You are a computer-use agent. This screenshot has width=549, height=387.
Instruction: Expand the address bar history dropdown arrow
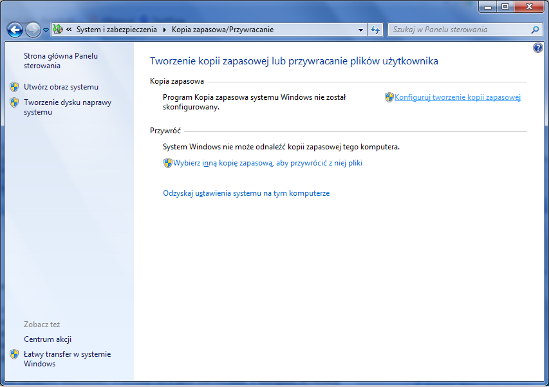pyautogui.click(x=360, y=30)
